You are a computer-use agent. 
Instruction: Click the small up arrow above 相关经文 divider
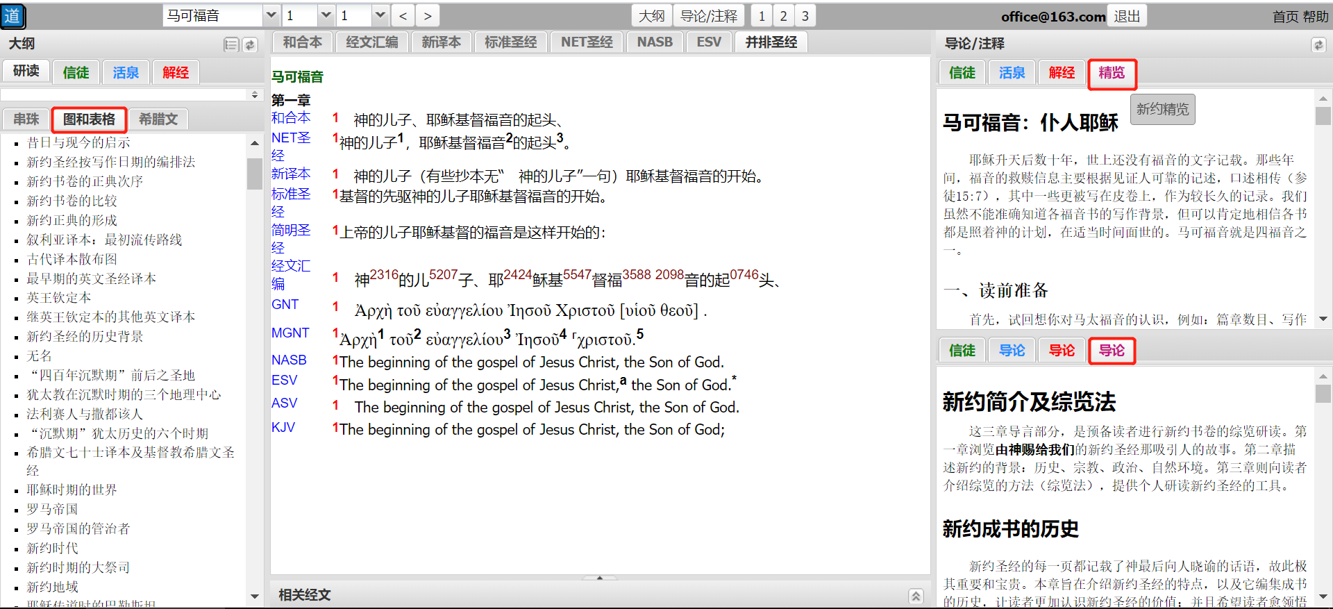click(x=600, y=578)
